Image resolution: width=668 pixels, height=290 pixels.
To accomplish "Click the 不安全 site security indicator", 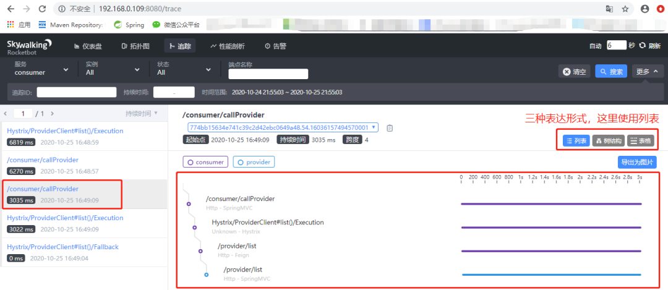I will tap(75, 9).
